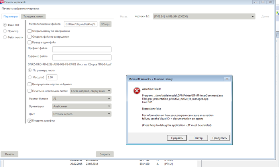Open the Формат бумаги A1 dropdown
The image size is (279, 167).
click(x=82, y=99)
